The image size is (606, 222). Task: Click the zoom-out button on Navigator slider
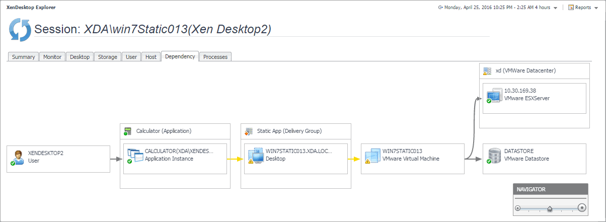coord(517,208)
